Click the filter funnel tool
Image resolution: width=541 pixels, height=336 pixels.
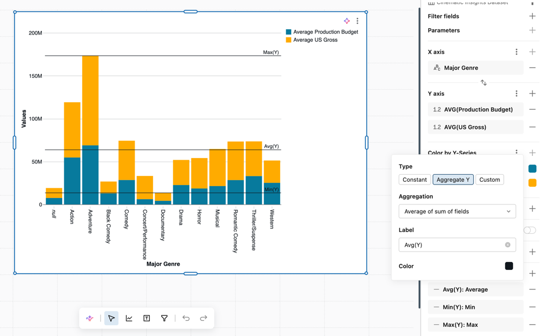(x=164, y=318)
